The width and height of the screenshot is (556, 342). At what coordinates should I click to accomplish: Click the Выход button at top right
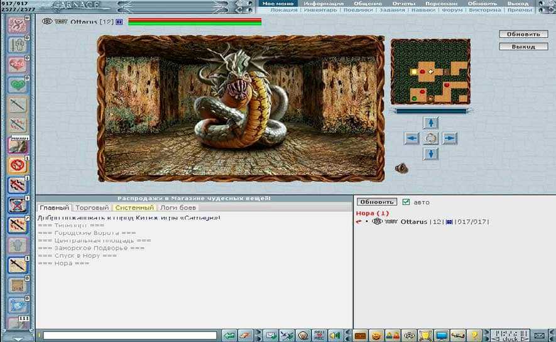coord(523,47)
